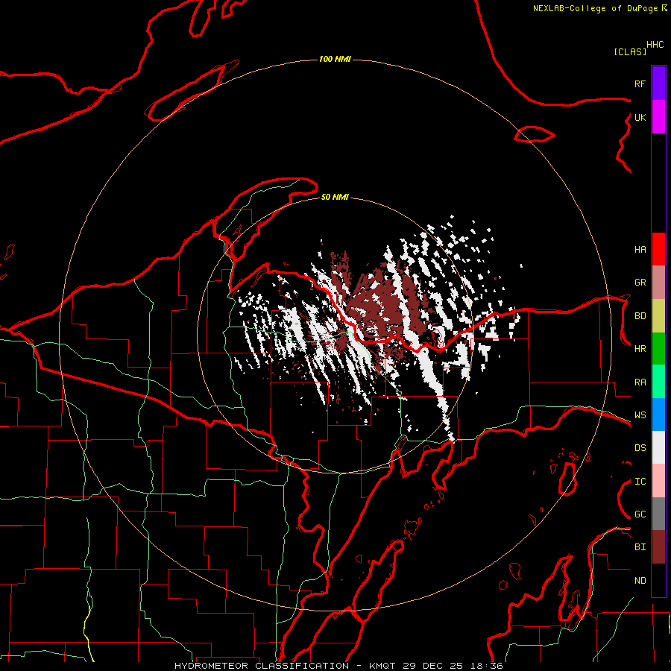Click the DS white legend swatch
This screenshot has height=671, width=671.
[658, 447]
